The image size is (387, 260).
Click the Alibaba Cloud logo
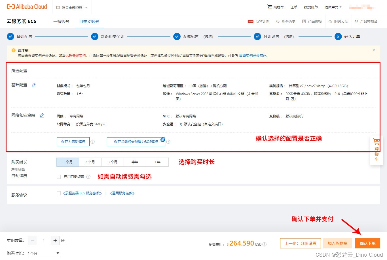(x=26, y=7)
